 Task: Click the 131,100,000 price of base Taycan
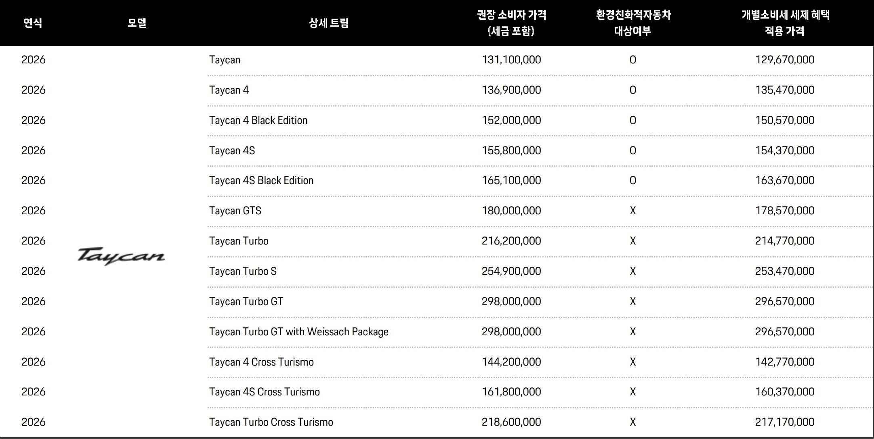[x=511, y=60]
